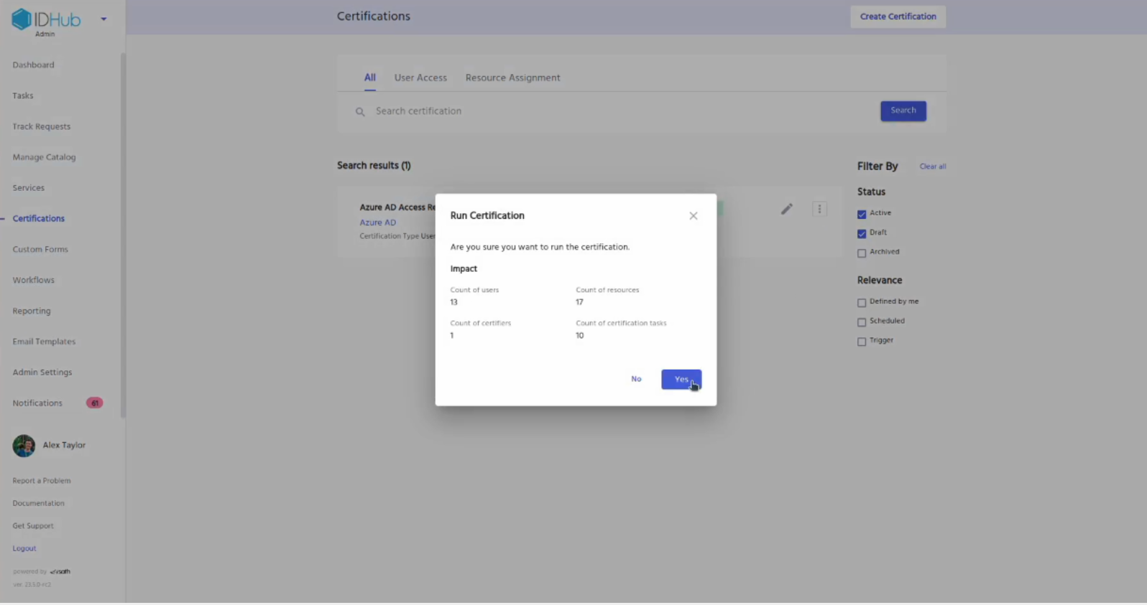This screenshot has width=1147, height=605.
Task: Switch to the Resource Assignment tab
Action: [512, 78]
